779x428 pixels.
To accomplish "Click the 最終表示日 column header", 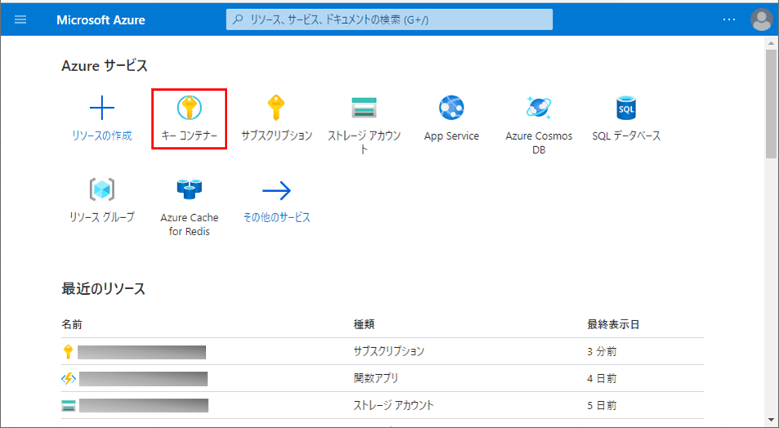I will (613, 325).
